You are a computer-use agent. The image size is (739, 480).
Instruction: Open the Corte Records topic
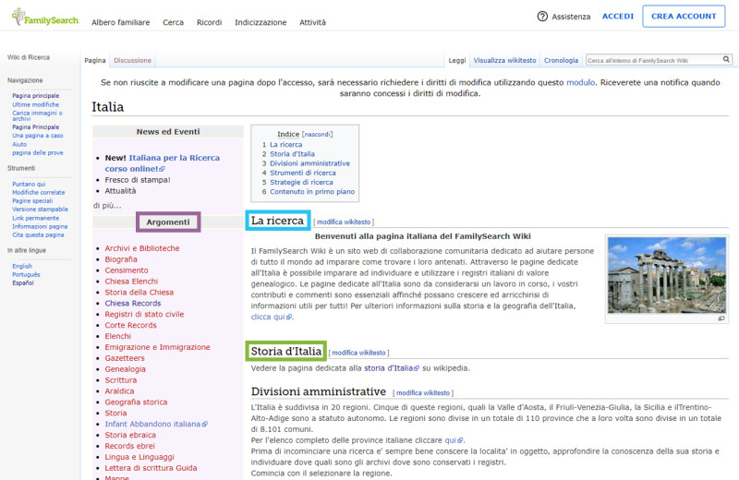130,326
